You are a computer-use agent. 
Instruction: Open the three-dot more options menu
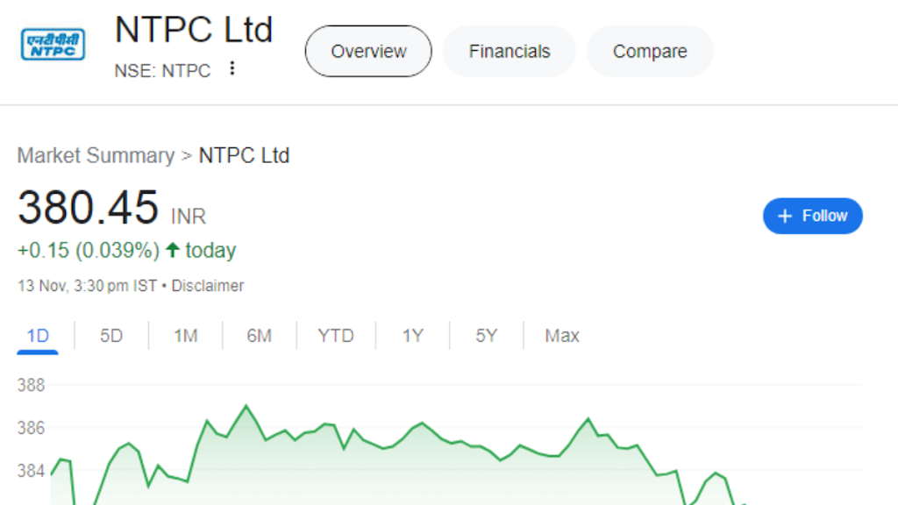(232, 68)
